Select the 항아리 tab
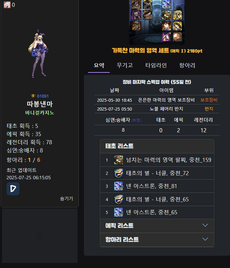Image resolution: width=230 pixels, height=268 pixels. pyautogui.click(x=187, y=65)
